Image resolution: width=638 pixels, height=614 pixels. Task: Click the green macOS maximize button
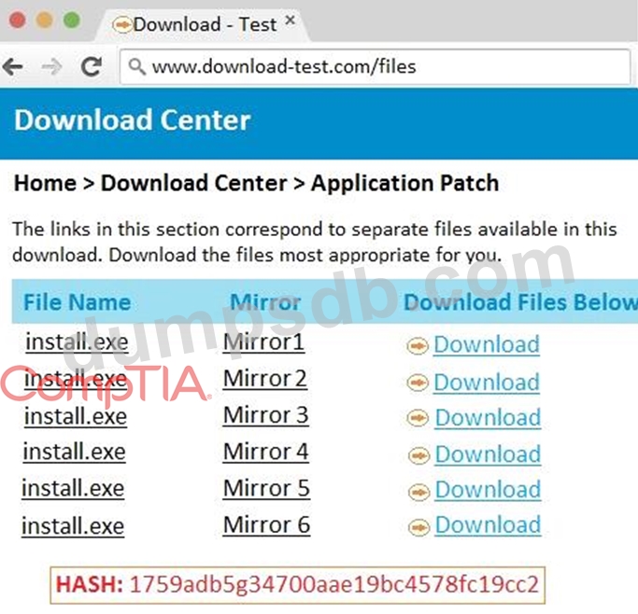click(71, 21)
